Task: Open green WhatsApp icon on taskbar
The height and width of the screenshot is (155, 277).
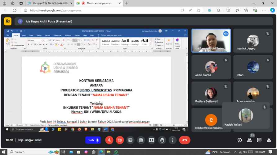Action: [116, 152]
